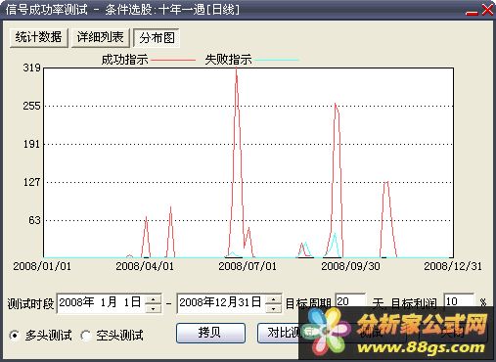Open the 详细列表 tab
The width and height of the screenshot is (496, 362).
pyautogui.click(x=100, y=37)
